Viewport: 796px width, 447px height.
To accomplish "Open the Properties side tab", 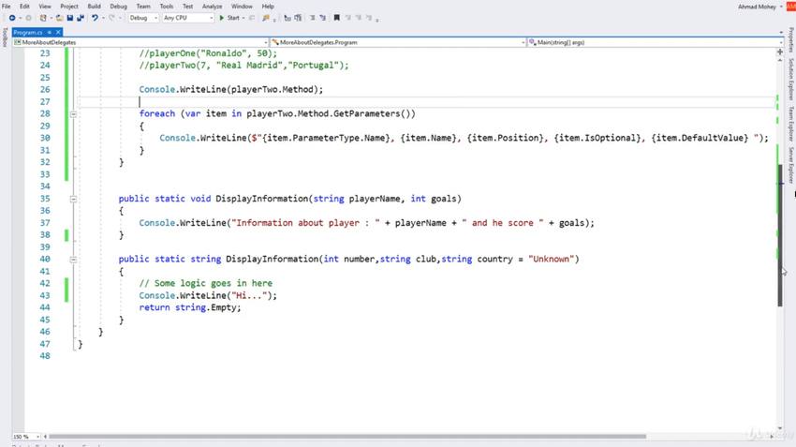I will [791, 40].
